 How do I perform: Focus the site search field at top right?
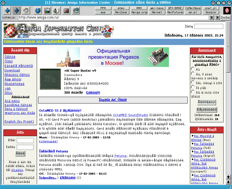pyautogui.click(x=209, y=26)
